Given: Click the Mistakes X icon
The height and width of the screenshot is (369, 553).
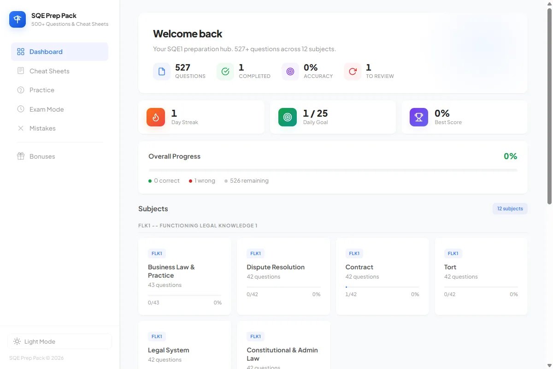Looking at the screenshot, I should click(x=21, y=128).
